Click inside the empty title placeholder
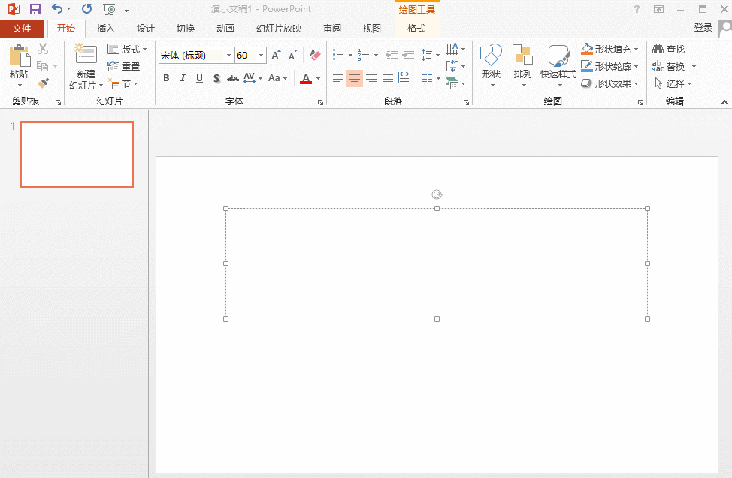732x478 pixels. point(437,264)
